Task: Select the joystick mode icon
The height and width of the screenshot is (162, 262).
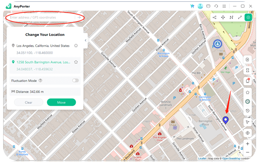Action: (223, 18)
